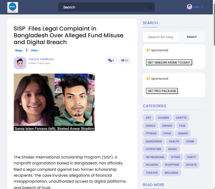Select the FOOD category tag
This screenshot has width=215, height=189.
tap(167, 133)
